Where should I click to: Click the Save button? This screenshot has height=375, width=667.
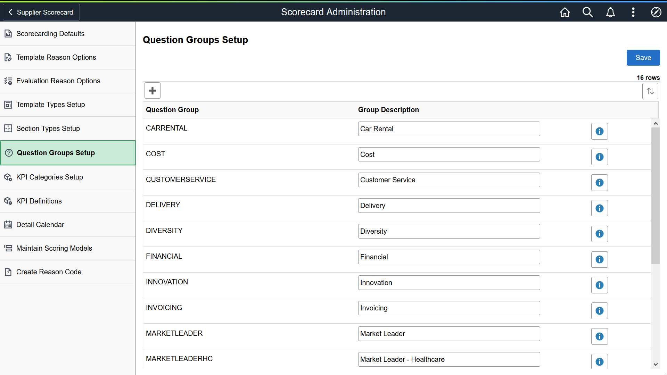643,57
